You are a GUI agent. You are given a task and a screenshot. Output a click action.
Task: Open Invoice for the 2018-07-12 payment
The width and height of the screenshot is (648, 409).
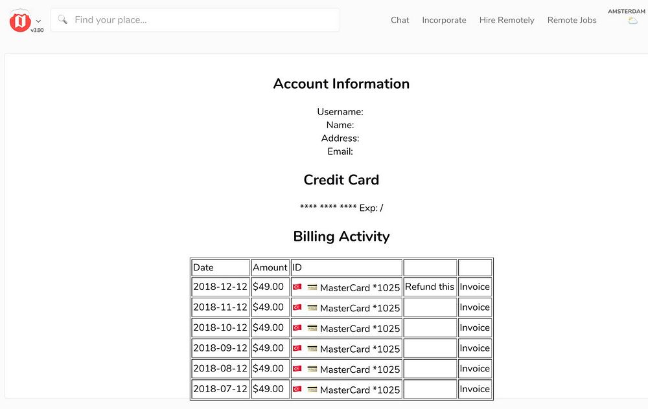(474, 389)
